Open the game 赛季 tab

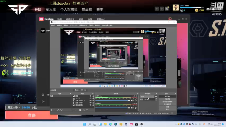click(x=100, y=10)
